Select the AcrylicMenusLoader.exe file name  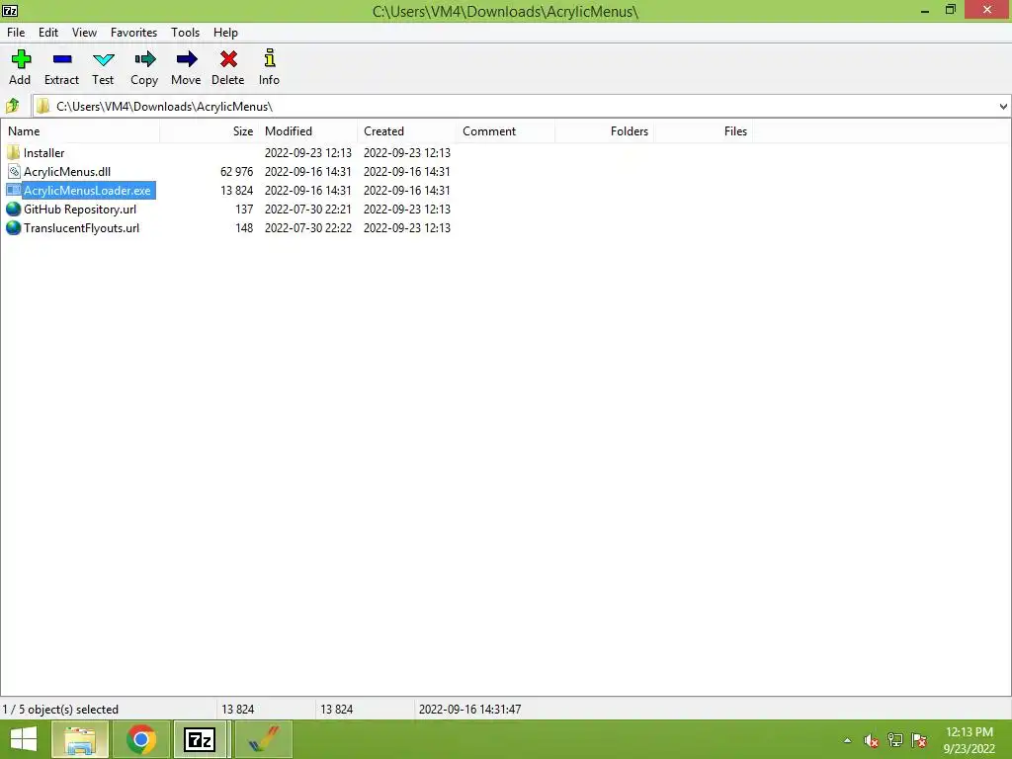87,191
